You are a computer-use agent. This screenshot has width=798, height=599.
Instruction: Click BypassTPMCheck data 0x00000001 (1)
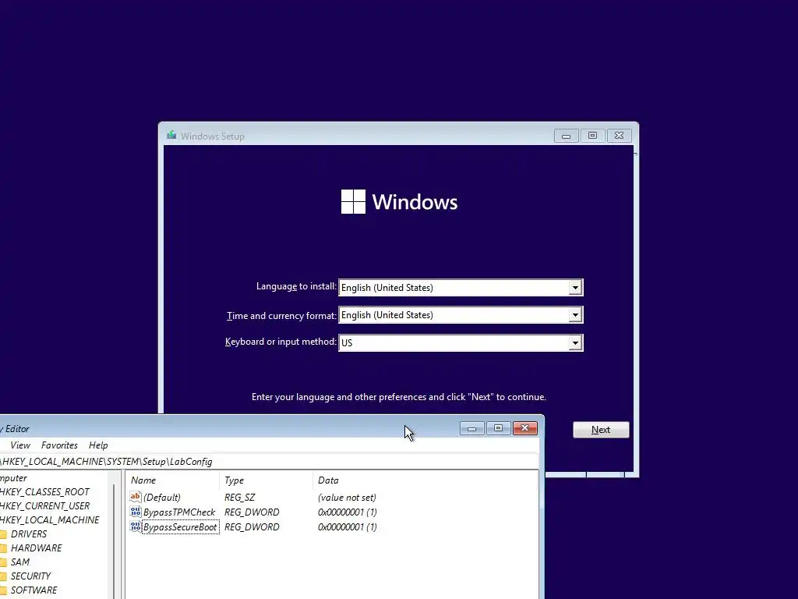point(347,512)
